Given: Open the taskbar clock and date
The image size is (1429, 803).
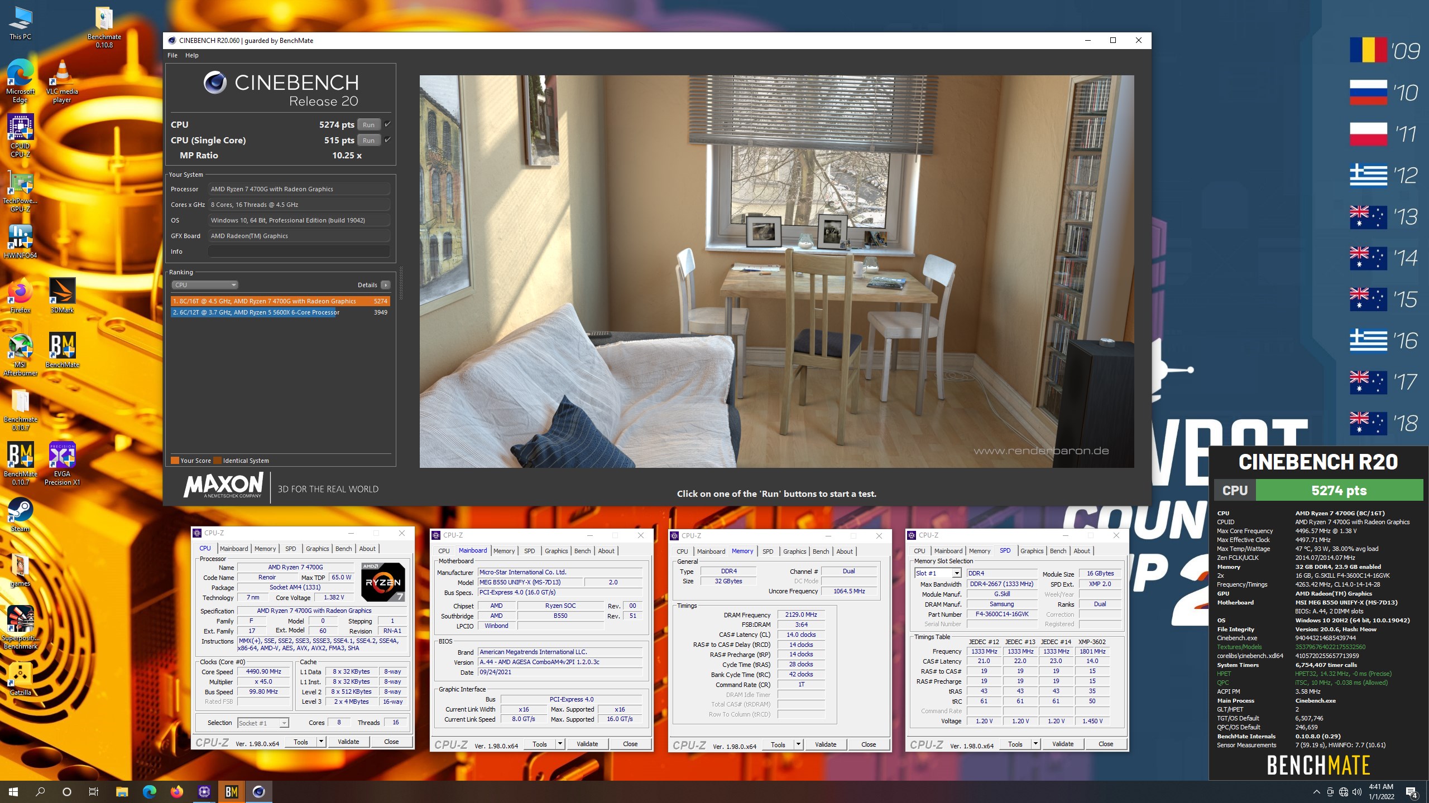Looking at the screenshot, I should click(x=1381, y=792).
